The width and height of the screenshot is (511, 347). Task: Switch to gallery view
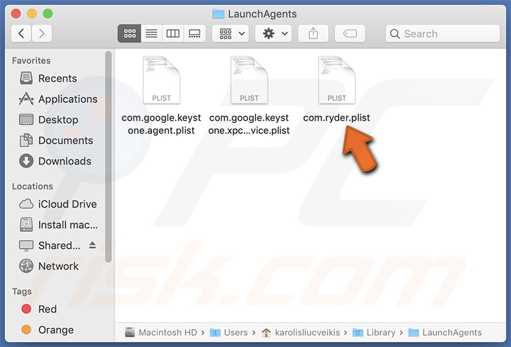pyautogui.click(x=195, y=34)
